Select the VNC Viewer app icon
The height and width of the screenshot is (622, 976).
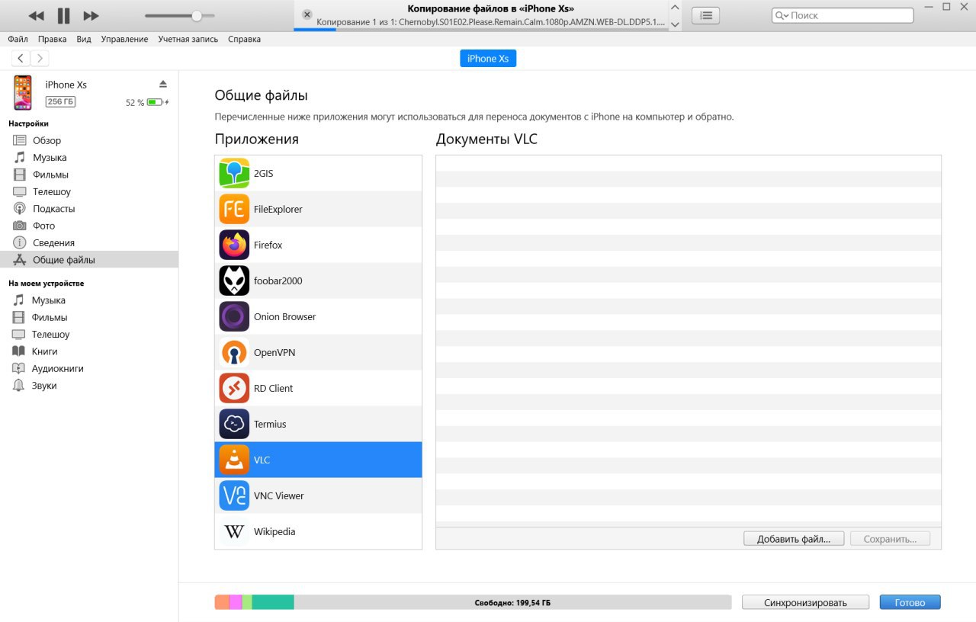pyautogui.click(x=234, y=495)
